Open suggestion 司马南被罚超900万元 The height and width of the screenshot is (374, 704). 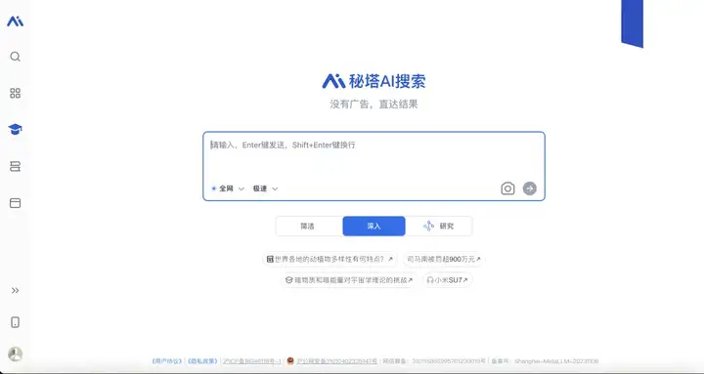[444, 259]
